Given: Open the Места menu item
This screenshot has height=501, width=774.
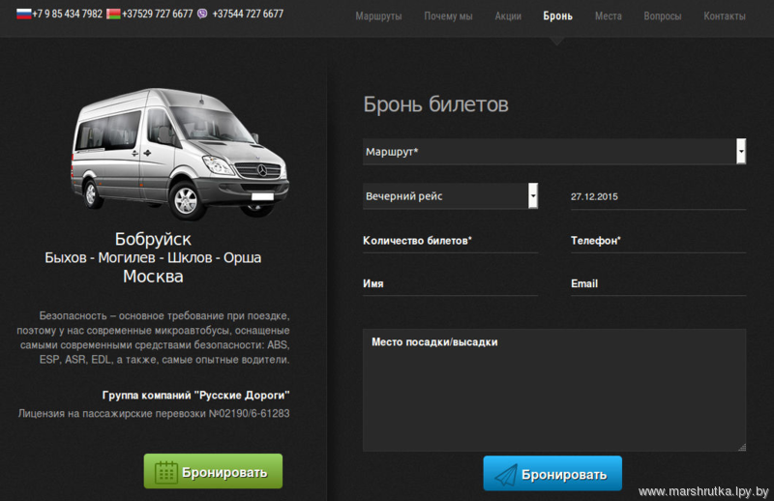Looking at the screenshot, I should (609, 16).
